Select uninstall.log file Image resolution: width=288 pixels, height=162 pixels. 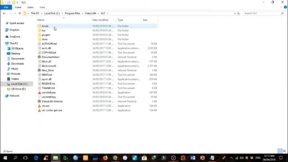[49, 97]
